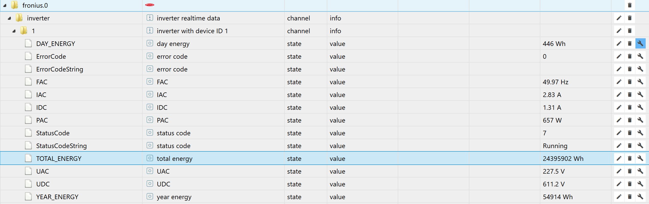Image resolution: width=649 pixels, height=204 pixels.
Task: Collapse the device 1 folder node
Action: [x=14, y=31]
